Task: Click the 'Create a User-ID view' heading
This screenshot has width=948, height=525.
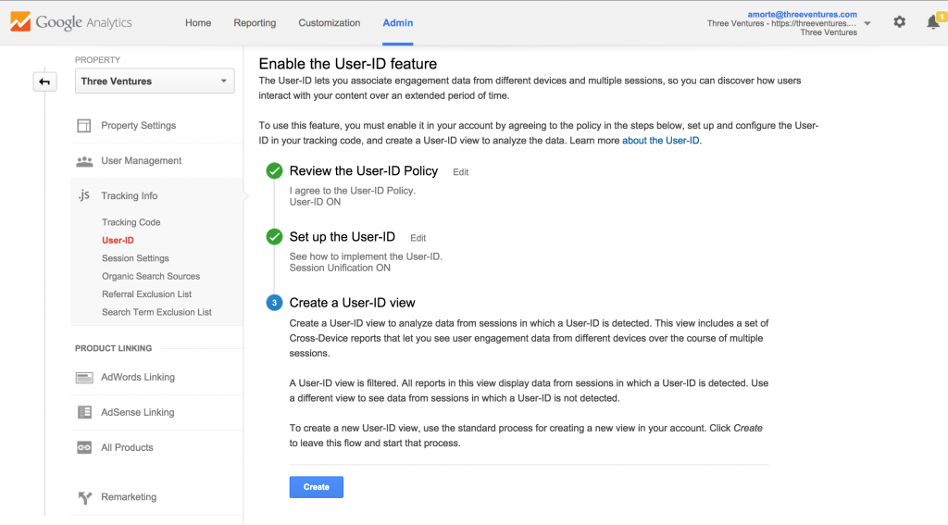Action: pyautogui.click(x=352, y=303)
